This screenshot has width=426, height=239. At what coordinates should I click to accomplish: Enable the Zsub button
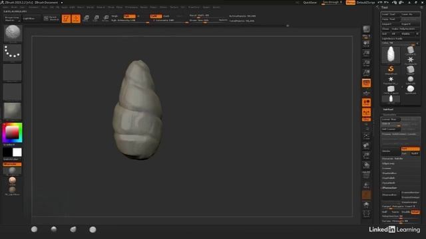[166, 16]
